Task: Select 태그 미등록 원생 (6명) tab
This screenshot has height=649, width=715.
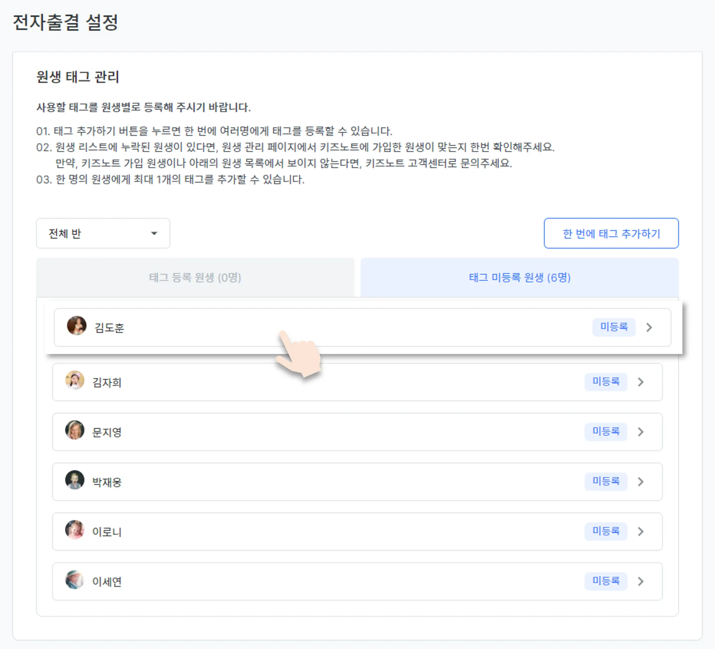Action: pos(519,277)
